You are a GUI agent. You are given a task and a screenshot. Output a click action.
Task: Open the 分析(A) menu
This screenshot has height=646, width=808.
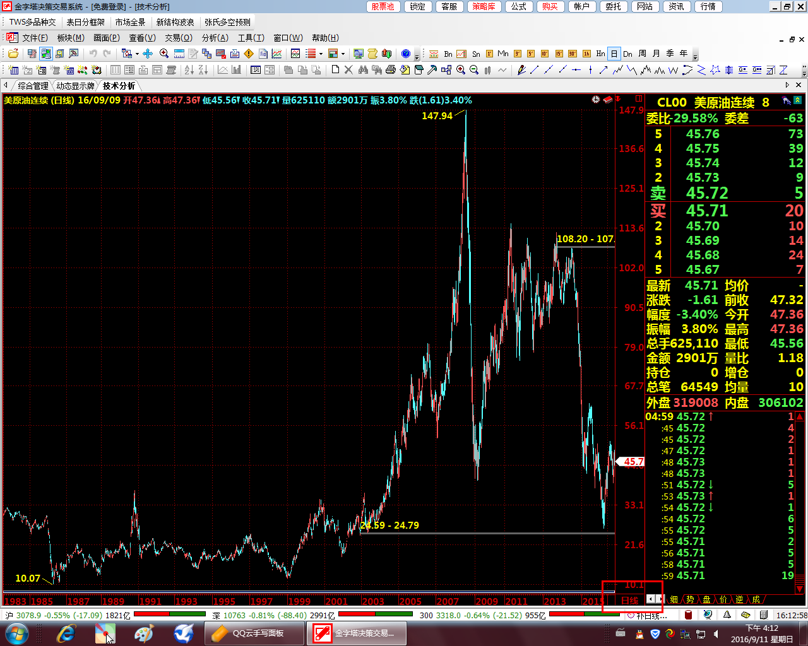[215, 38]
